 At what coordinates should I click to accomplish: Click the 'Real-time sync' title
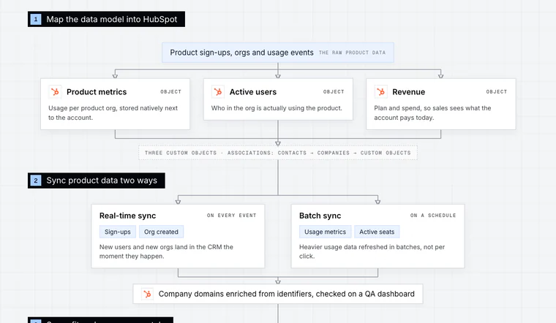coord(127,216)
